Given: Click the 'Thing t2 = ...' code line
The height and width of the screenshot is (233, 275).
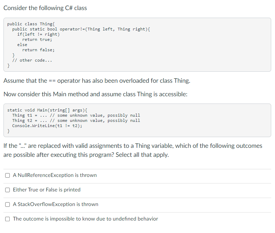Looking at the screenshot, I should pyautogui.click(x=76, y=120).
